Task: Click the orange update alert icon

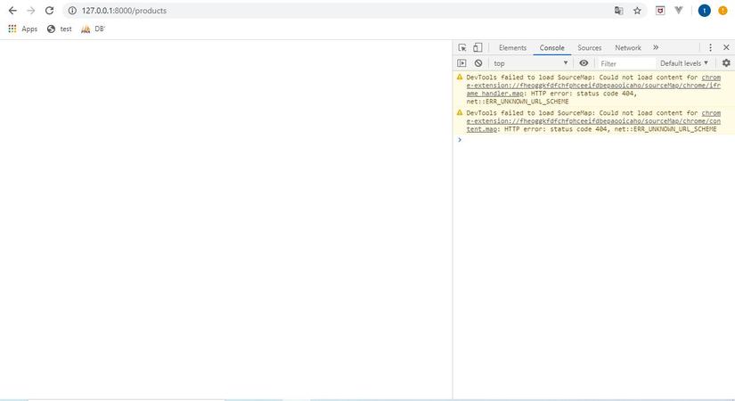Action: [723, 11]
